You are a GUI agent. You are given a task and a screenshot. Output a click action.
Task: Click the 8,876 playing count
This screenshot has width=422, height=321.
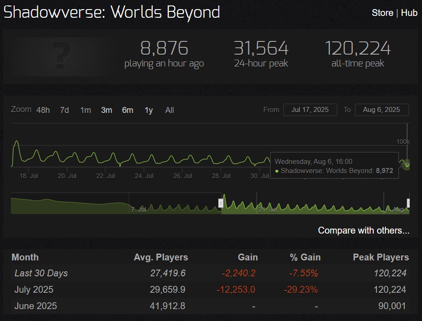click(164, 48)
